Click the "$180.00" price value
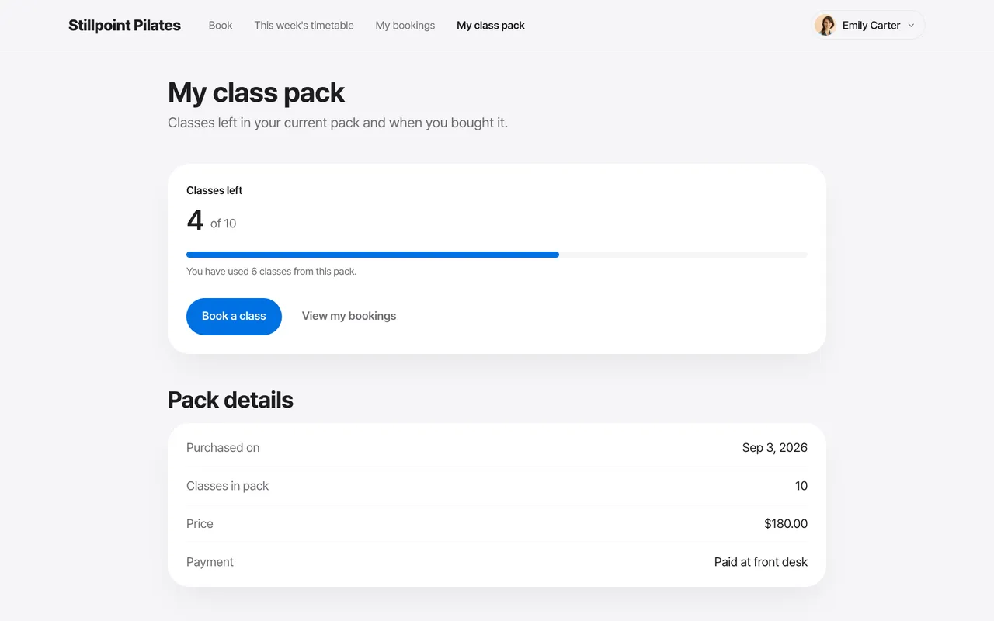Viewport: 994px width, 621px height. coord(786,524)
